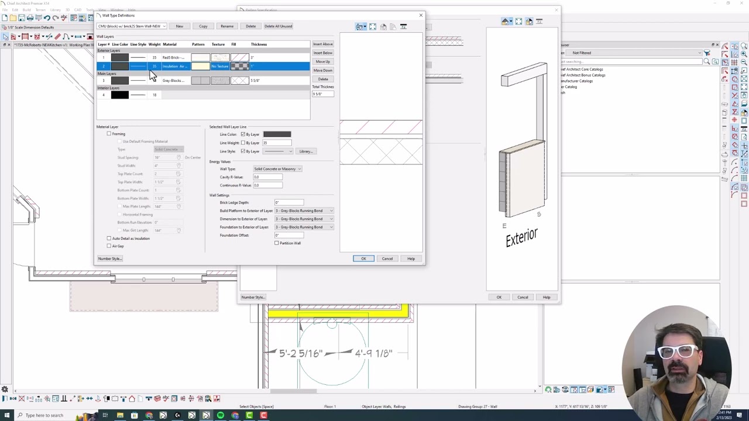Open Build Platform to Exterior of Layer dropdown
749x421 pixels.
click(x=304, y=210)
